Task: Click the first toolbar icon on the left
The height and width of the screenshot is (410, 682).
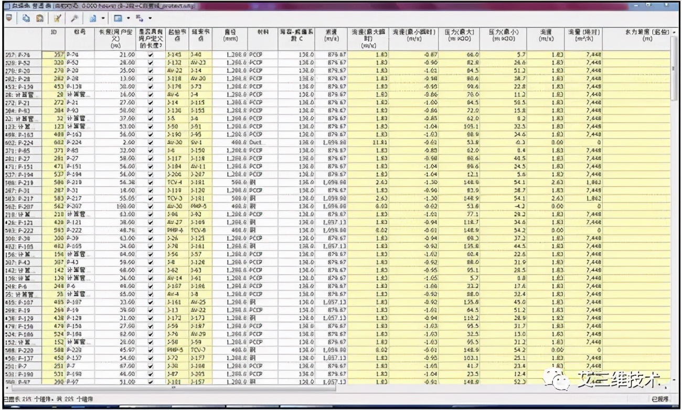Action: pos(9,18)
